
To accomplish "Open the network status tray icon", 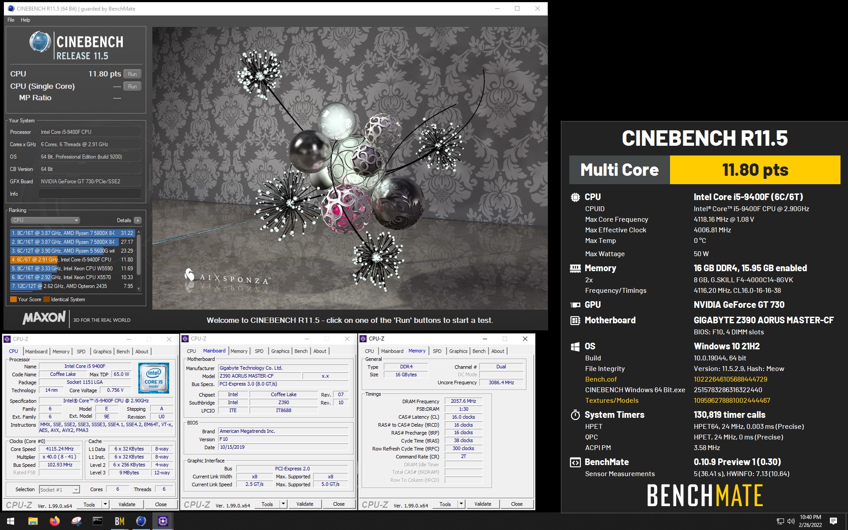I will pyautogui.click(x=780, y=521).
